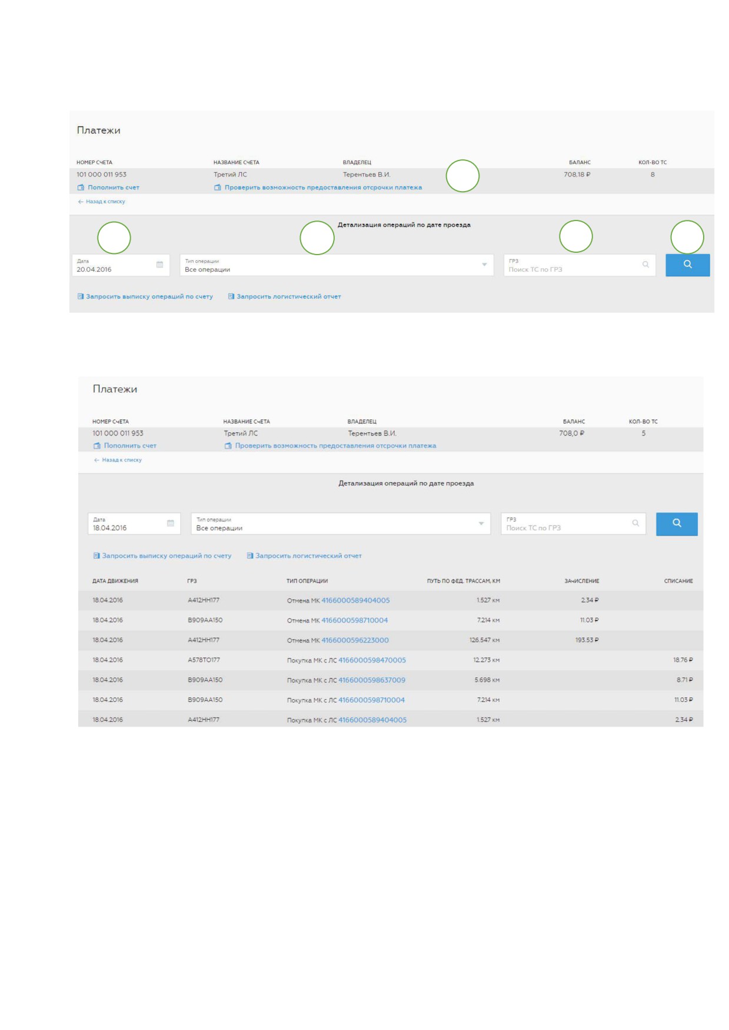Open Покупка МК с ЛС link 4166000598637009
Screen dimensions: 729x1030
coord(372,680)
